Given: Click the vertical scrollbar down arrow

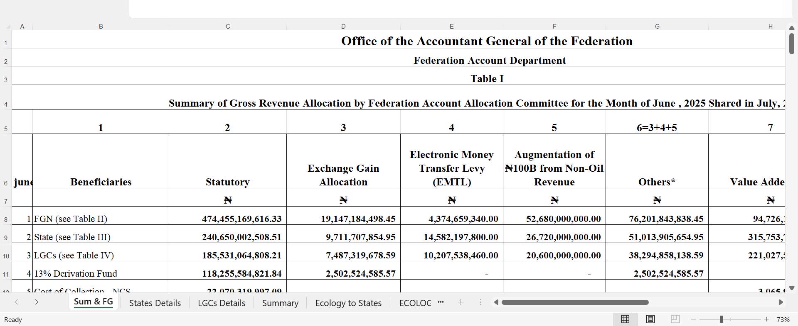Looking at the screenshot, I should (791, 288).
